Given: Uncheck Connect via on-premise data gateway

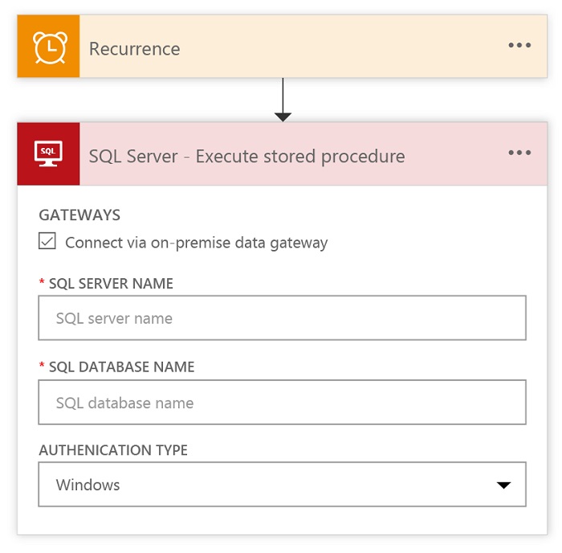Looking at the screenshot, I should pos(47,241).
